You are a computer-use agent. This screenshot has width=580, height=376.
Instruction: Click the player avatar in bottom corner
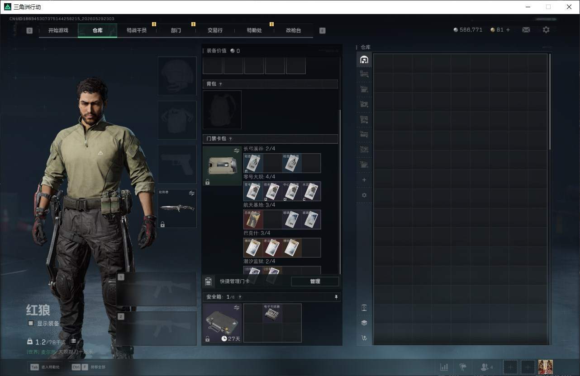tap(545, 367)
